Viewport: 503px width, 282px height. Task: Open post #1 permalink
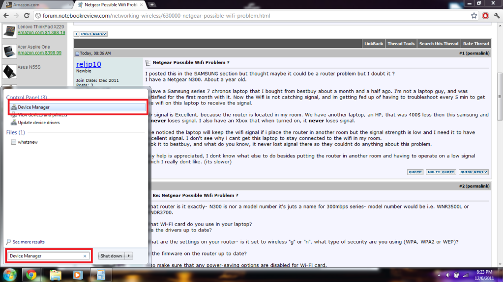pos(477,53)
